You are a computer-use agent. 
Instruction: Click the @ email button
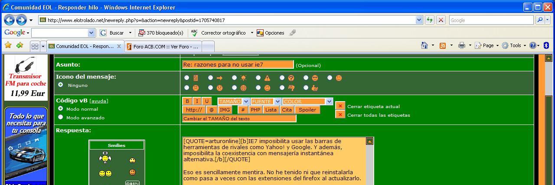click(x=211, y=110)
